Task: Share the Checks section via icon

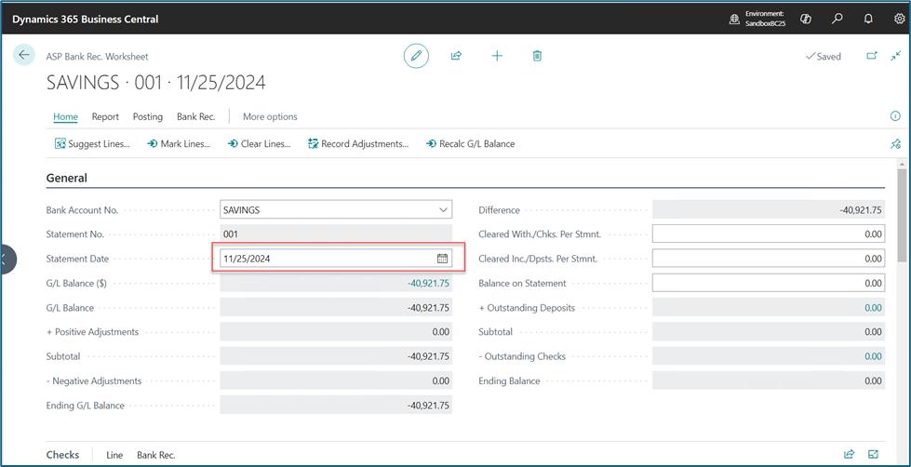Action: click(849, 454)
